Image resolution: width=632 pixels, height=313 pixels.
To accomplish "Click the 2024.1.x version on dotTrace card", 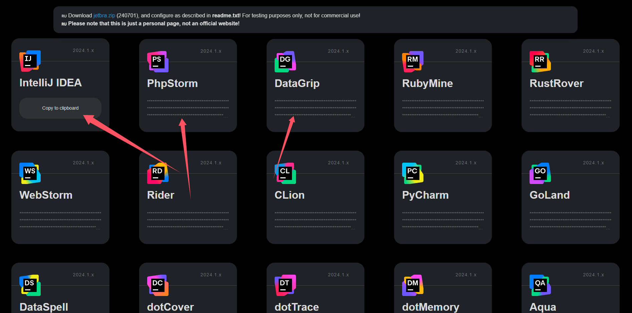I will [x=338, y=275].
